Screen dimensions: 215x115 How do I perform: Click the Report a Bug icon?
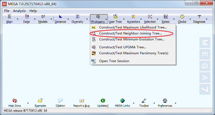coord(82,101)
